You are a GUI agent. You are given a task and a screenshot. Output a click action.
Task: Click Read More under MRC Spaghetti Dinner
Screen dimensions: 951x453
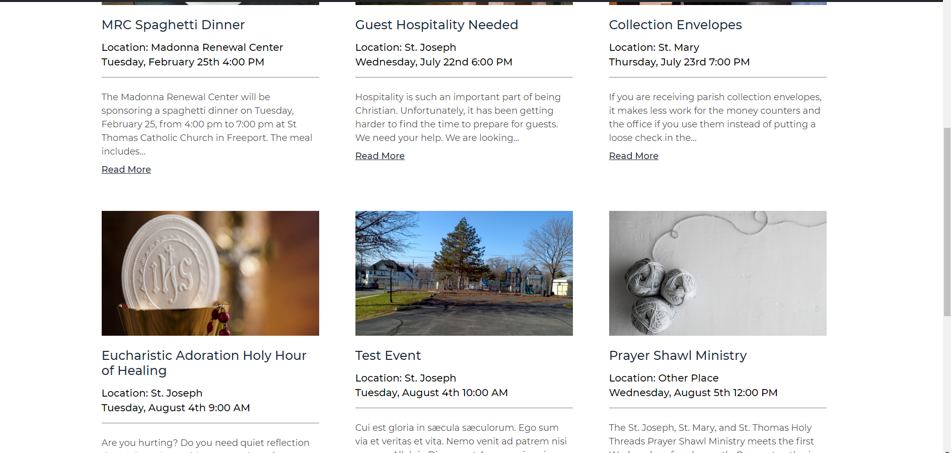pos(126,170)
